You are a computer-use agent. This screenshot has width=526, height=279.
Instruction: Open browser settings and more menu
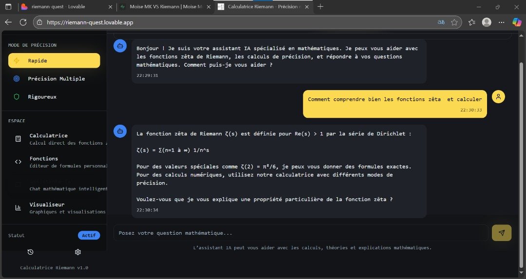tap(502, 22)
